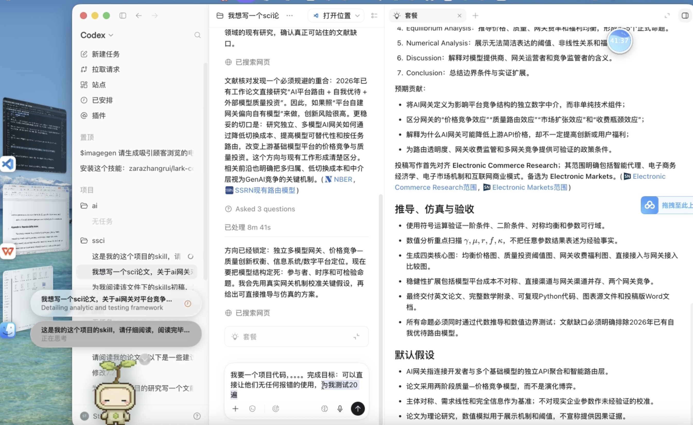Open the Visual Studio Code dock icon

click(7, 164)
